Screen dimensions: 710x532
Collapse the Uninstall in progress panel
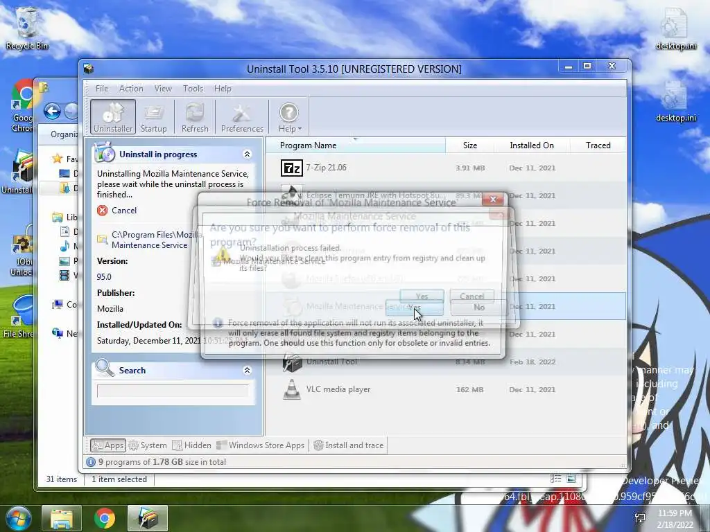pos(248,154)
